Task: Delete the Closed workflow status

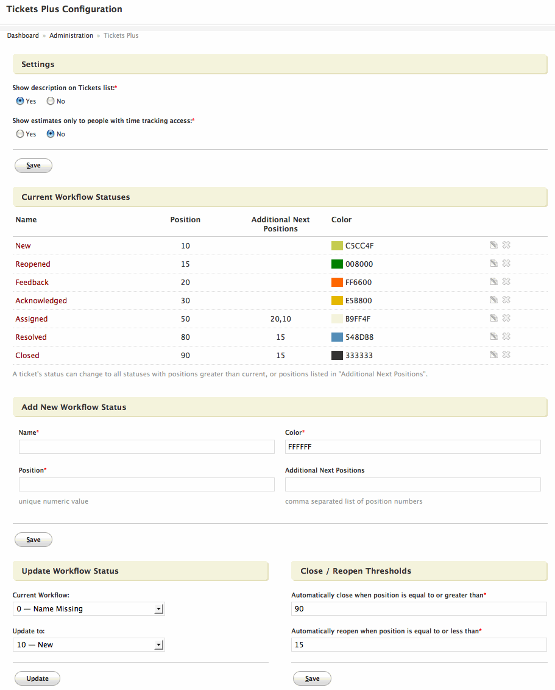Action: pos(506,355)
